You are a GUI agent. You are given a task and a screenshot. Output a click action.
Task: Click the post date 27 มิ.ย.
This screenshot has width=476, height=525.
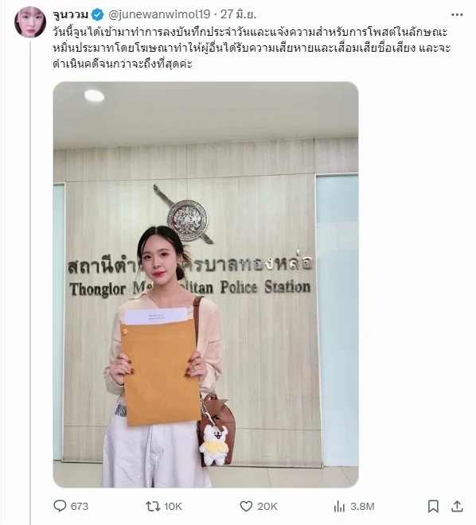point(238,14)
